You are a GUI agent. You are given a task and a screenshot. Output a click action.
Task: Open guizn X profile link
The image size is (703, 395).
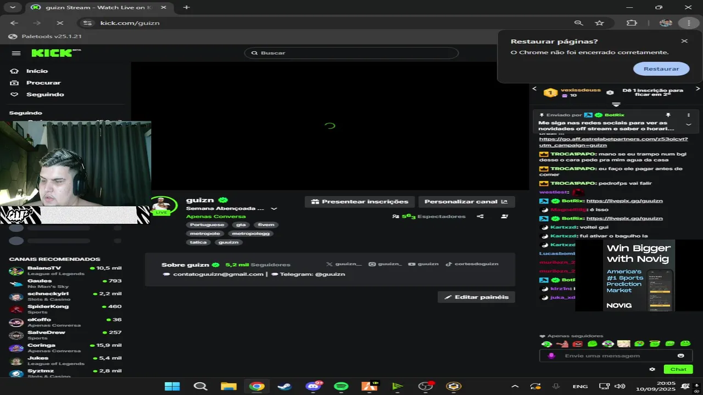(344, 264)
